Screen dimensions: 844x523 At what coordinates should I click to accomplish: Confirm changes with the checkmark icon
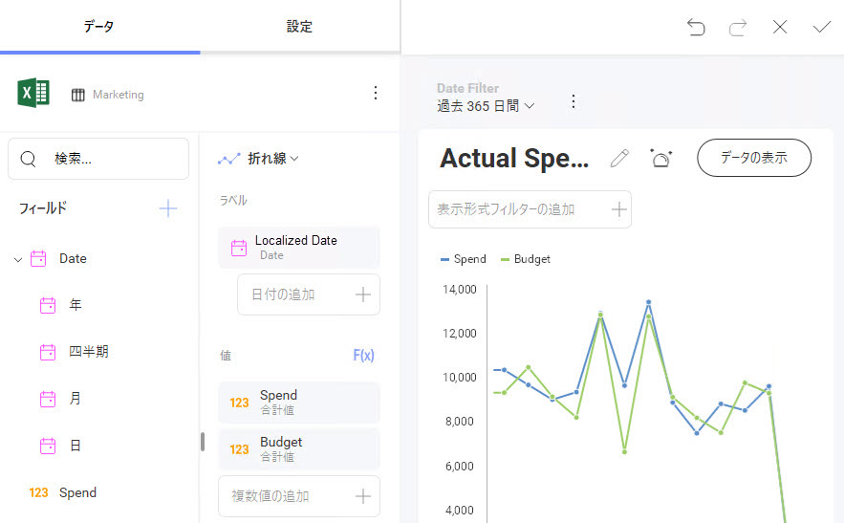click(822, 27)
